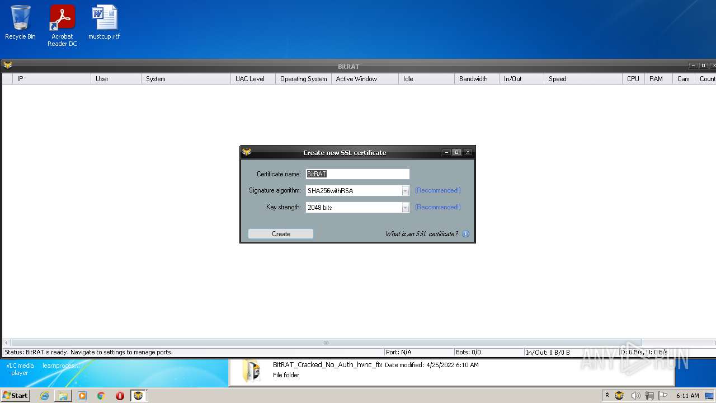
Task: Sort by the UAC Level column header
Action: (253, 79)
